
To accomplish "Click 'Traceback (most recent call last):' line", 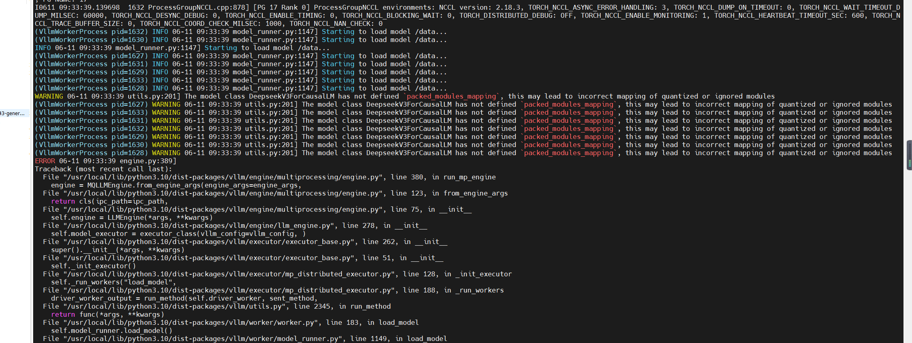I will pos(104,169).
